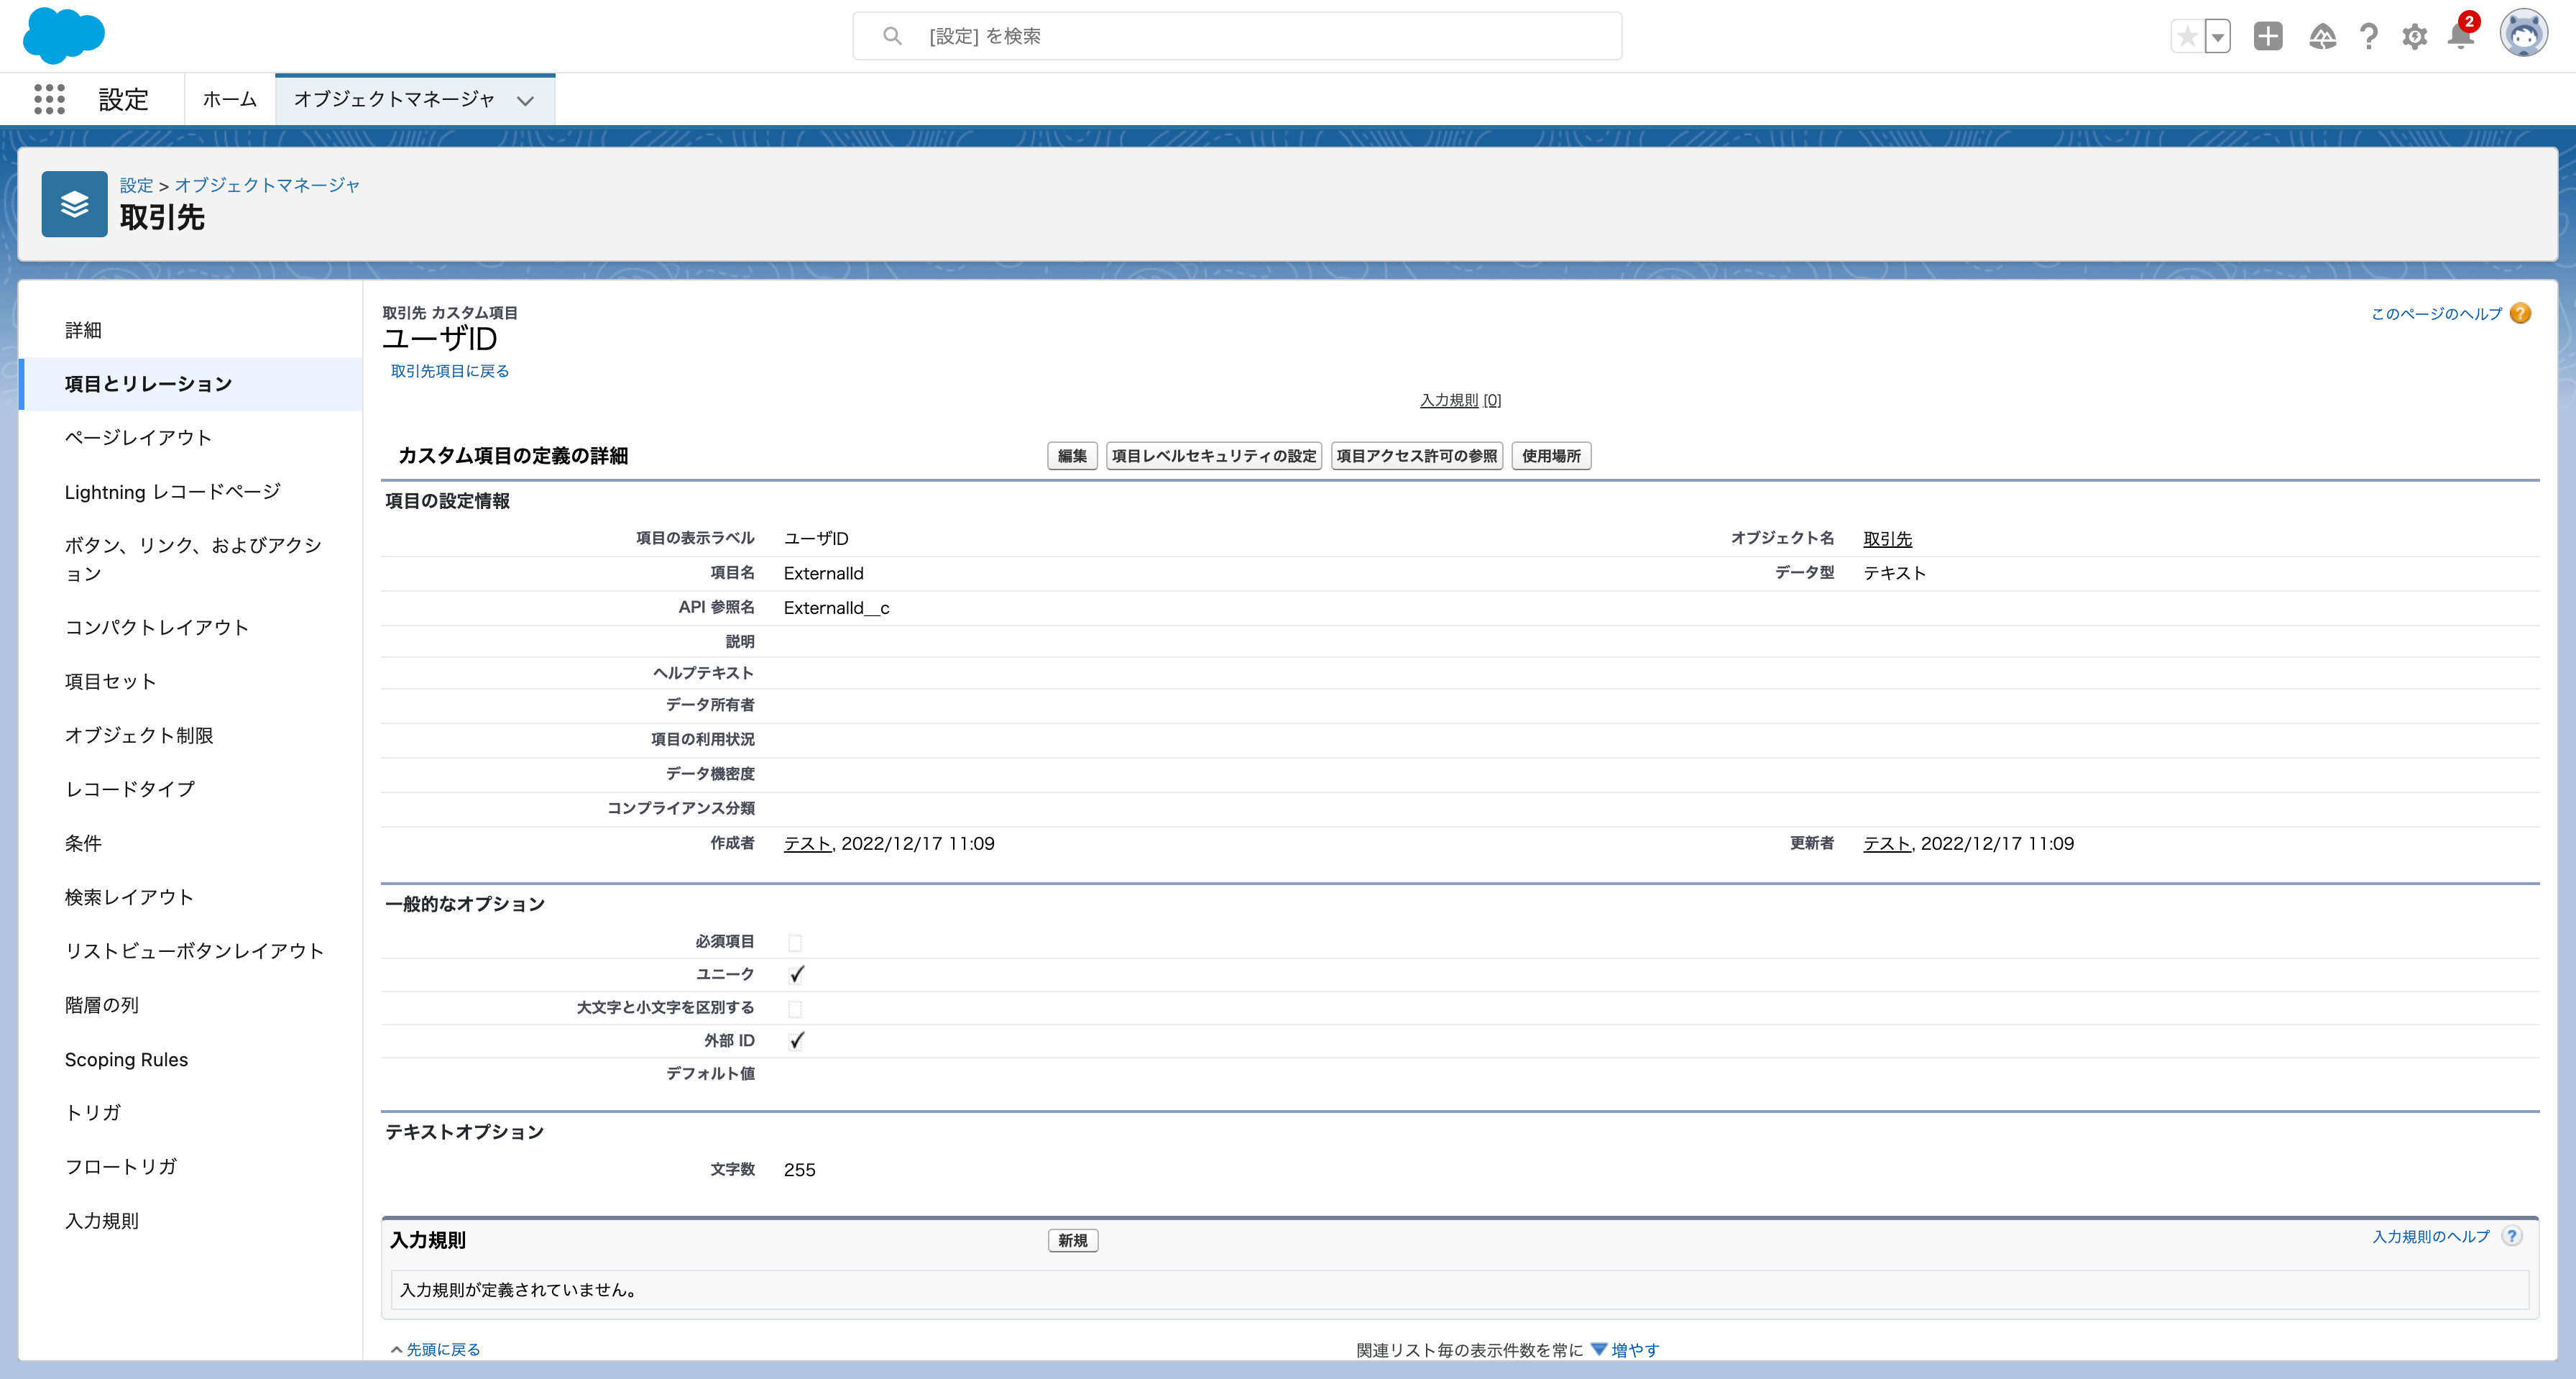
Task: Open このページのヘルプ help icon
Action: [x=2521, y=313]
